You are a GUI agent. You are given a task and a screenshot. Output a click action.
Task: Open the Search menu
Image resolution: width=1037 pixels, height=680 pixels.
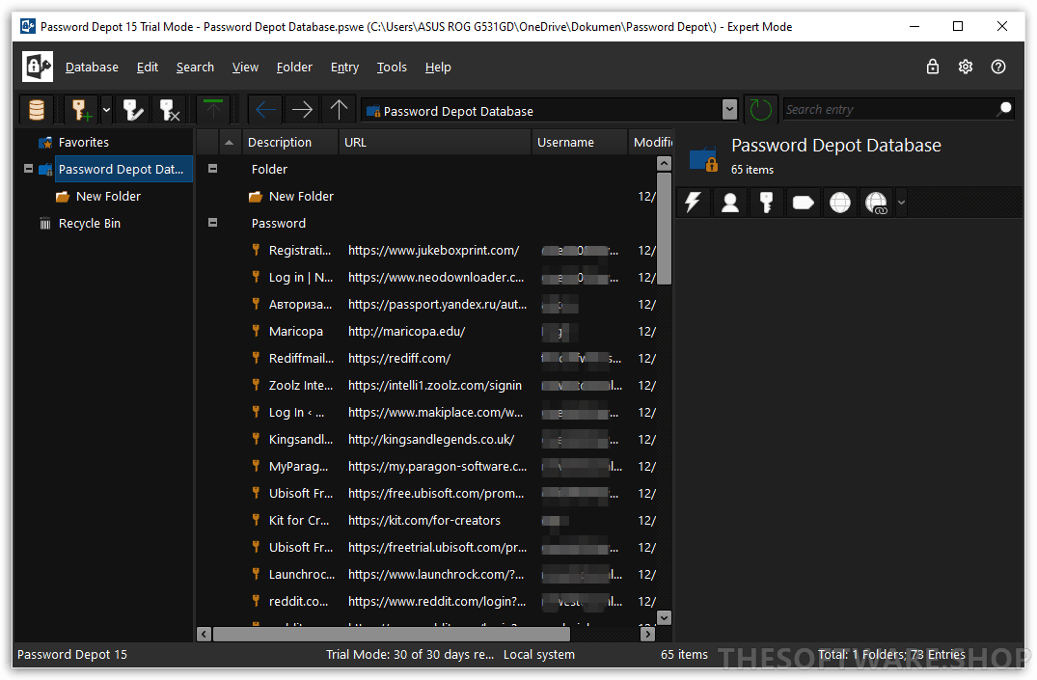tap(195, 67)
